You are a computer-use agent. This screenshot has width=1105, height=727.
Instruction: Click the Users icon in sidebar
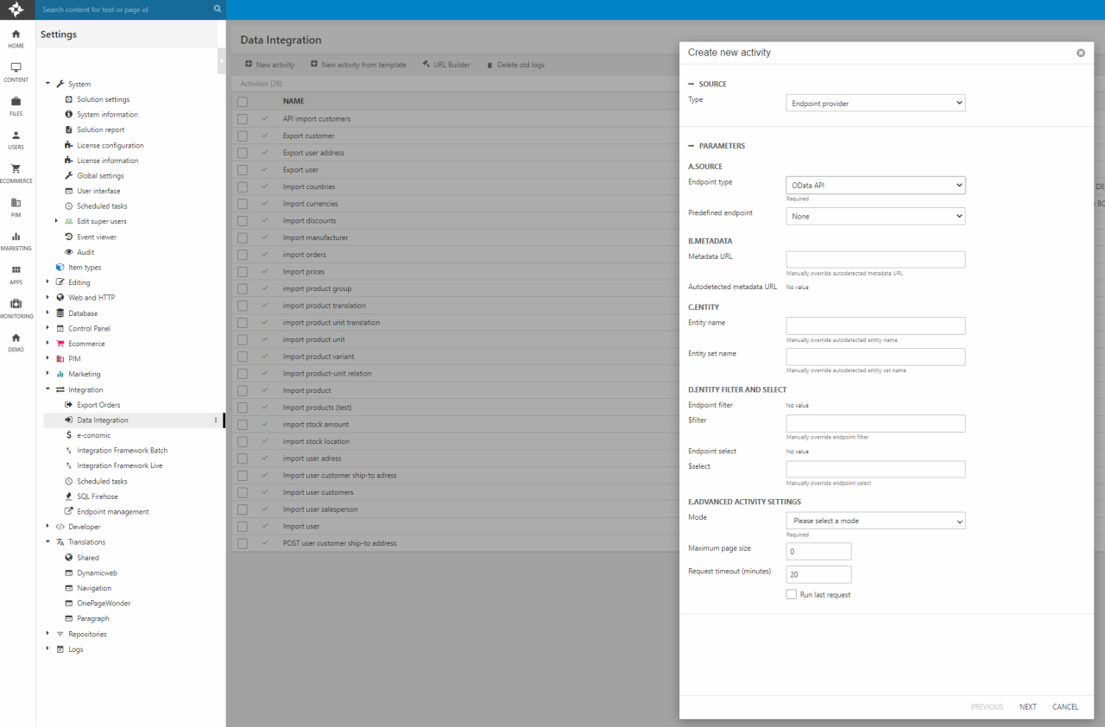click(x=16, y=136)
